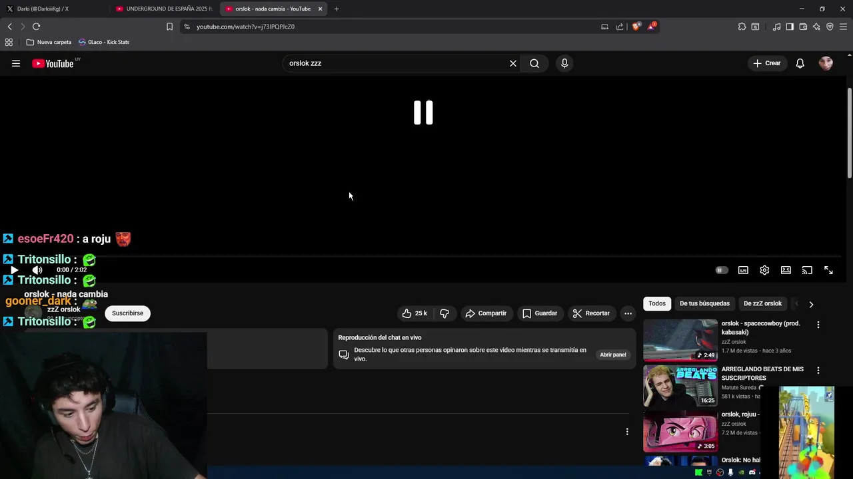Enter fullscreen mode
This screenshot has height=479, width=853.
coord(828,270)
